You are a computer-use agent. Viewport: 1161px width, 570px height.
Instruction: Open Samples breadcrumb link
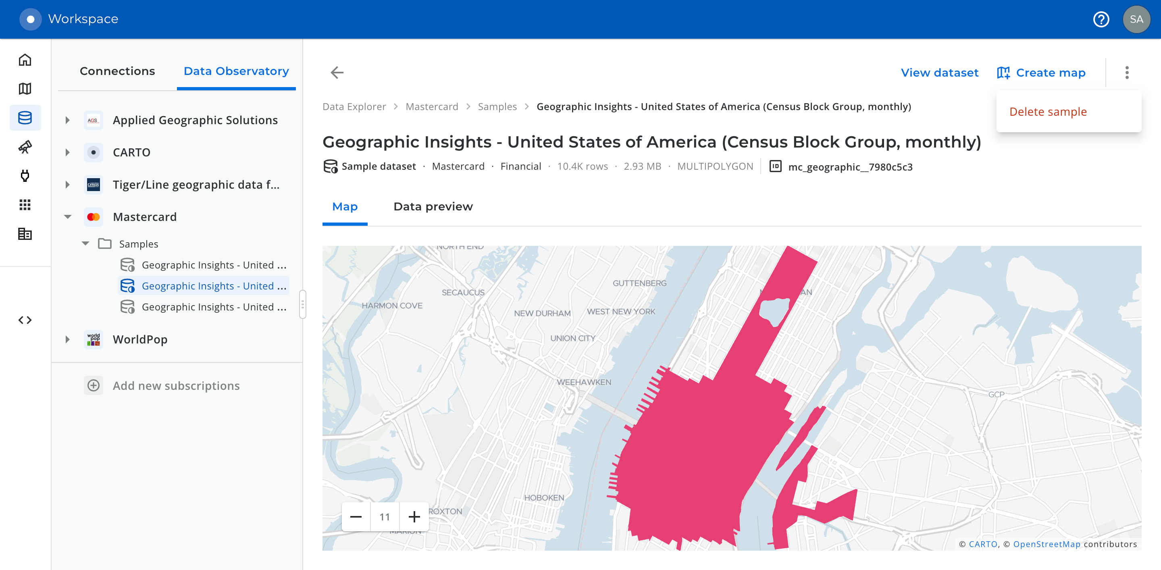[x=497, y=107]
